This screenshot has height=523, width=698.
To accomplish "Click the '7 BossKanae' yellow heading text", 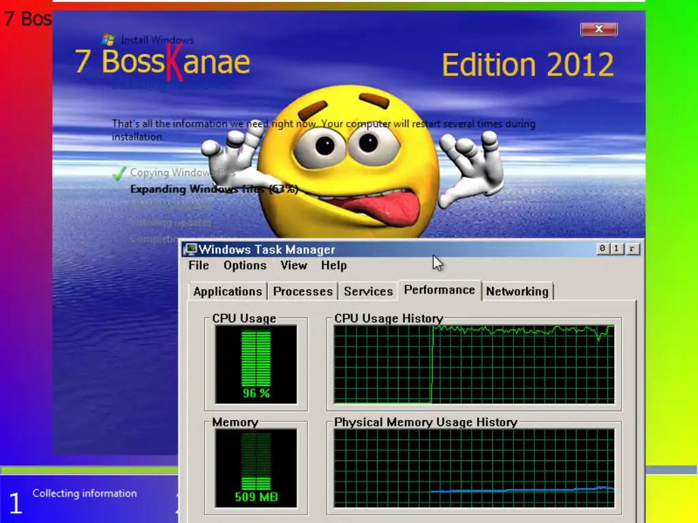I will click(x=162, y=61).
